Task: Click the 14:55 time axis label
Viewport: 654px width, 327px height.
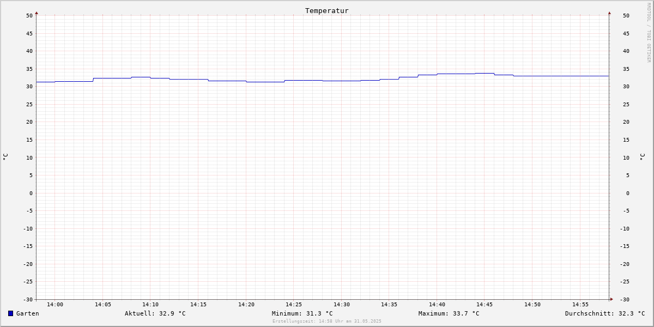Action: click(580, 304)
